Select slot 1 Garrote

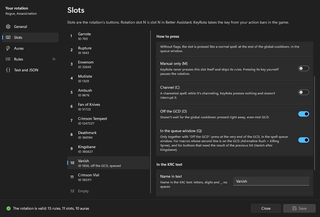(x=108, y=36)
